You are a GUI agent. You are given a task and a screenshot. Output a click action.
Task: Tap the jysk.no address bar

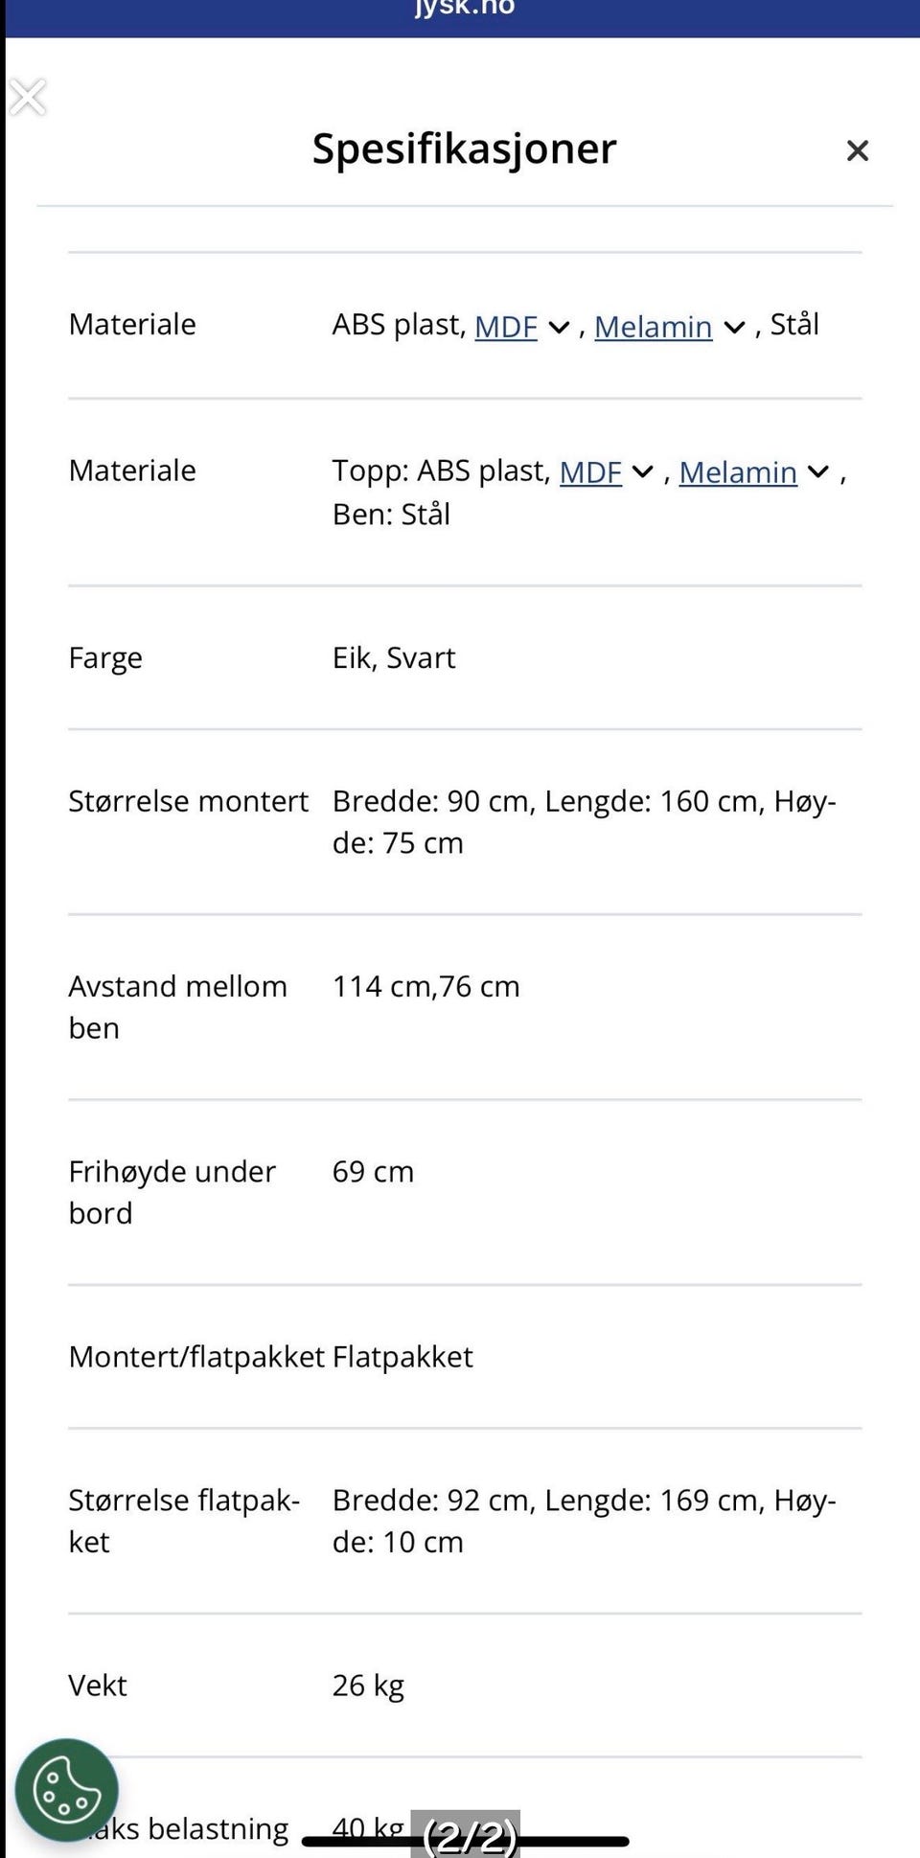point(465,10)
